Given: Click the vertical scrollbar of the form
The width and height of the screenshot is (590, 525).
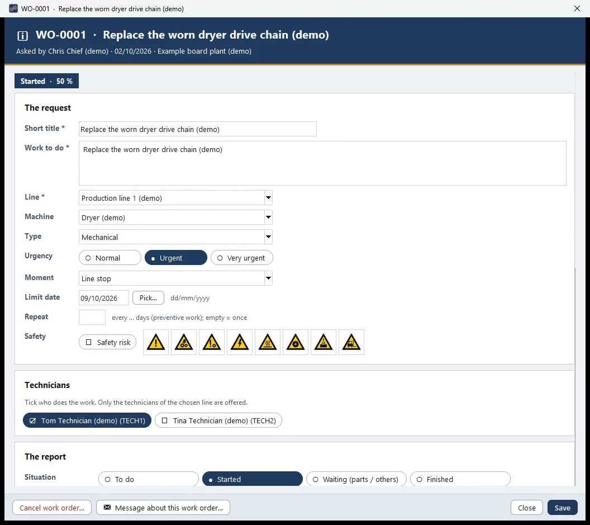Looking at the screenshot, I should click(575, 278).
